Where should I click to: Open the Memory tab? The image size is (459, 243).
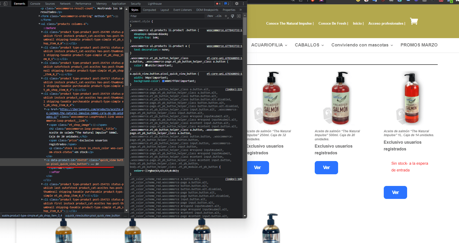coord(101,4)
